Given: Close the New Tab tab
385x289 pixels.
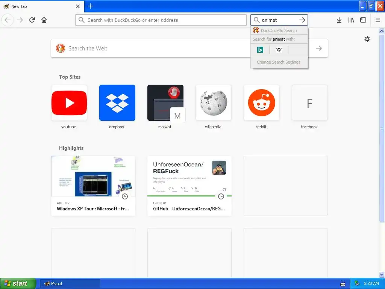Looking at the screenshot, I should pos(78,6).
